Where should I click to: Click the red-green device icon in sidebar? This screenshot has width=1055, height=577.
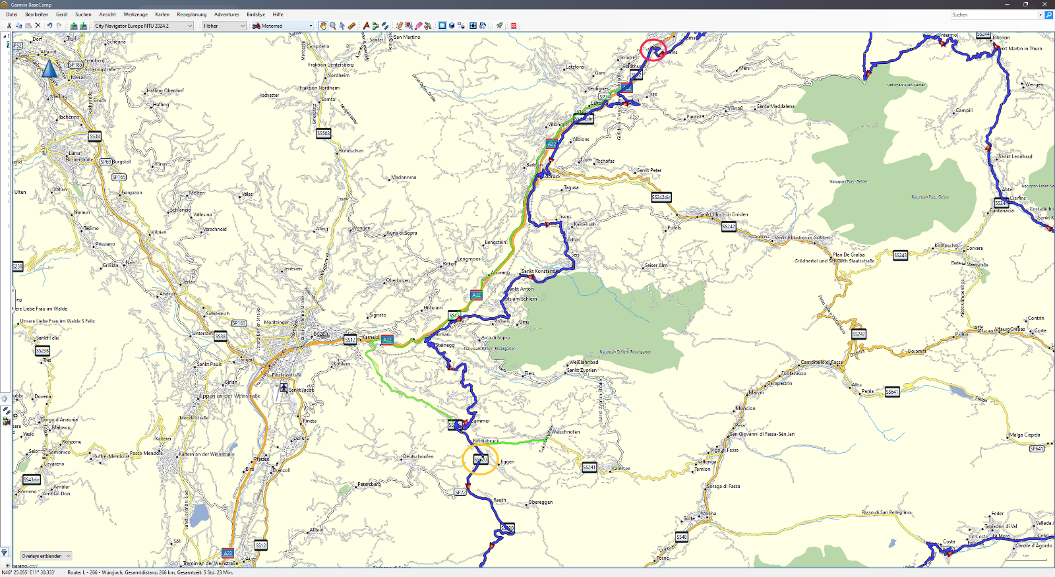pos(6,421)
